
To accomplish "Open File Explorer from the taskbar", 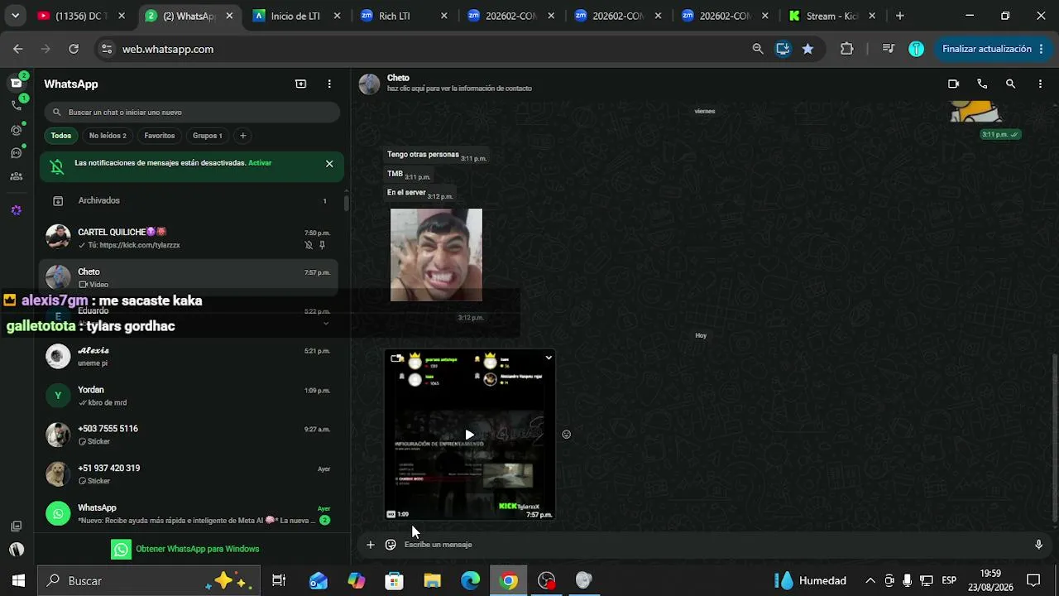I will click(x=432, y=580).
